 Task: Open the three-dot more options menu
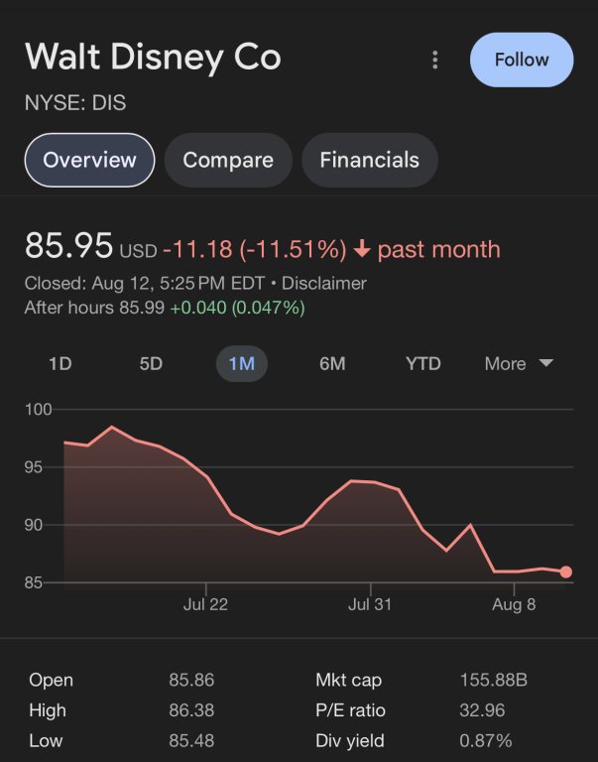434,61
